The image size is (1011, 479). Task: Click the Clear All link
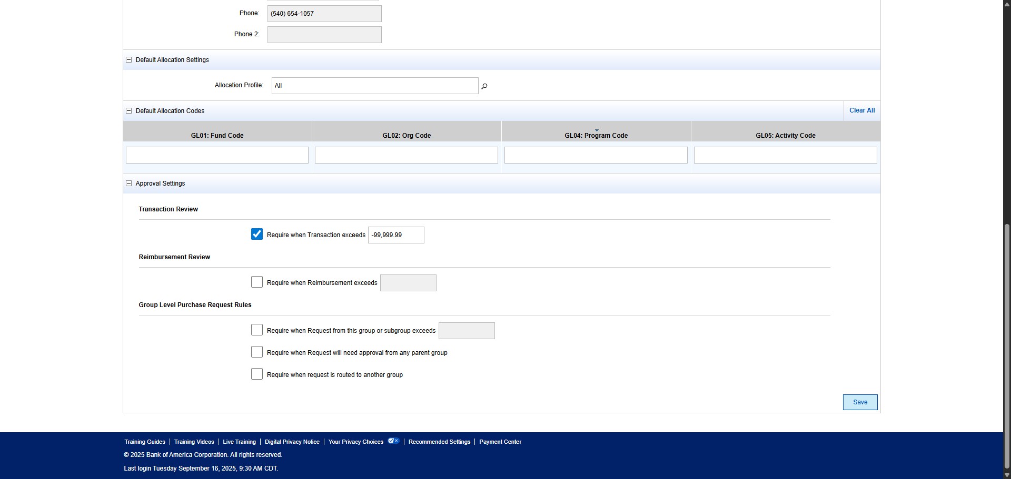click(861, 110)
